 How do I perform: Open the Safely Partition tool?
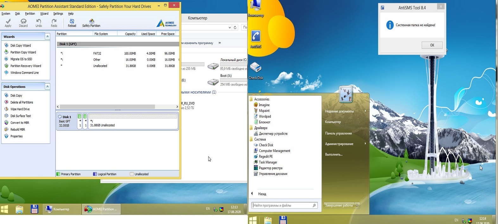click(91, 23)
